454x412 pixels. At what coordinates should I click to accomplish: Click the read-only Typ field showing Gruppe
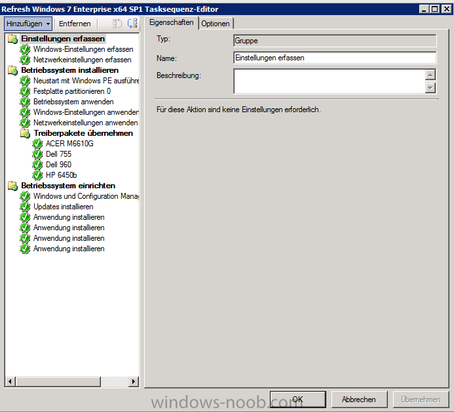pos(335,41)
